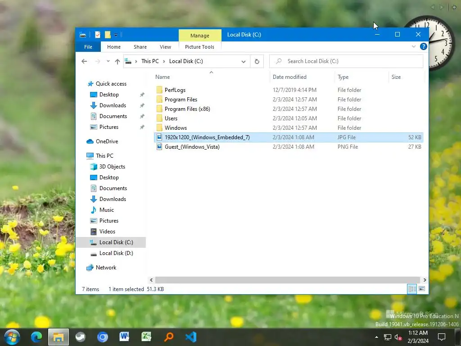Viewport: 461px width, 346px height.
Task: Select the Program Files folder
Action: (x=181, y=100)
